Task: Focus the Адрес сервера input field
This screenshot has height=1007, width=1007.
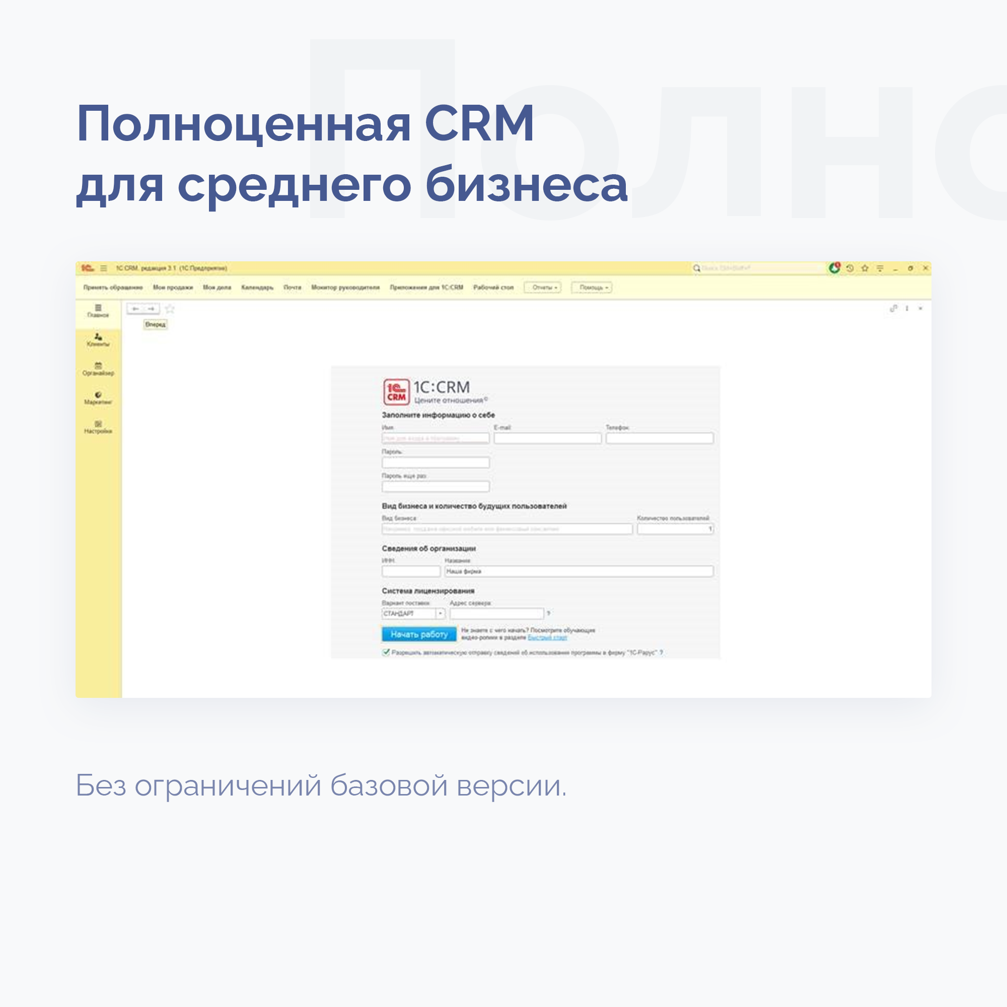Action: (x=497, y=613)
